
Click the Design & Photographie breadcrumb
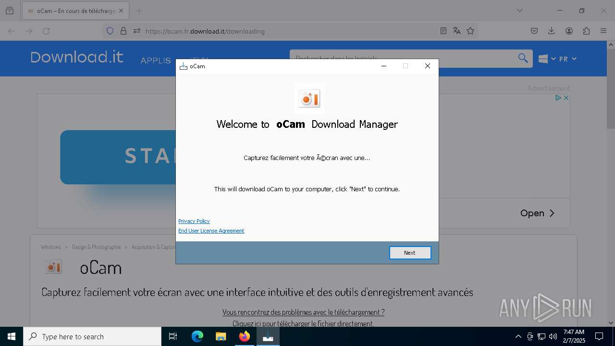(97, 247)
